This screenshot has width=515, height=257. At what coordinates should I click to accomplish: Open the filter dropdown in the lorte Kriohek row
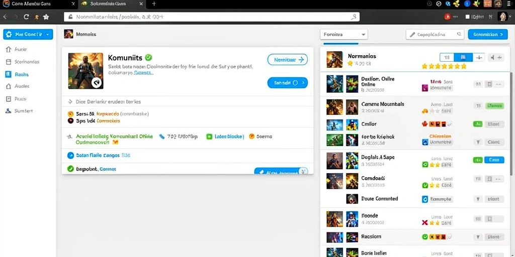(x=478, y=142)
